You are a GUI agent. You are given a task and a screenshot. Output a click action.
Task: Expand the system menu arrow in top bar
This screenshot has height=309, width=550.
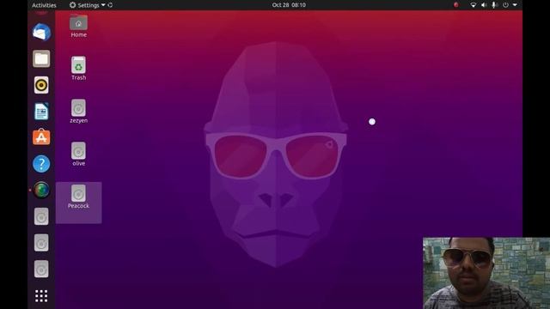tap(515, 5)
